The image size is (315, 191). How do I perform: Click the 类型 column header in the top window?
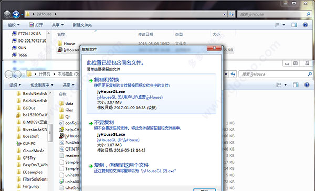(x=179, y=34)
